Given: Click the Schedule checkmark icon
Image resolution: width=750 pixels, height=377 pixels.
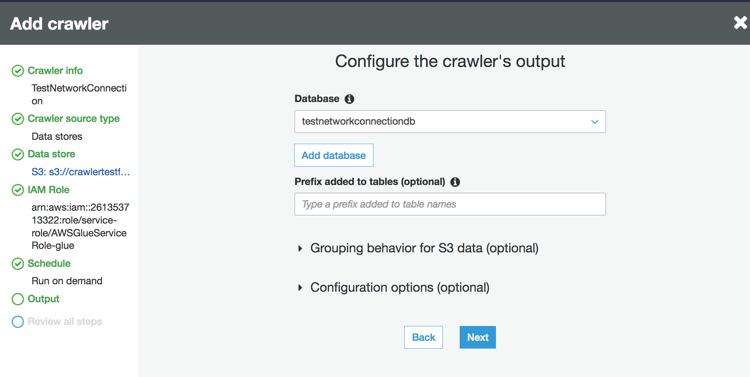Looking at the screenshot, I should coord(18,264).
